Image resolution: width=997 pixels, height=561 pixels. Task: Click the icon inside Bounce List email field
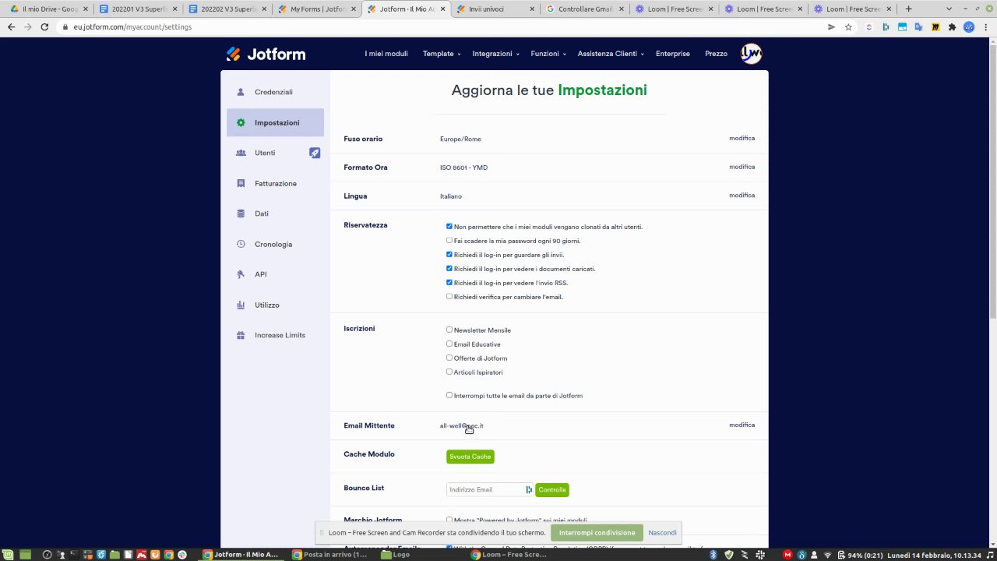pyautogui.click(x=529, y=489)
